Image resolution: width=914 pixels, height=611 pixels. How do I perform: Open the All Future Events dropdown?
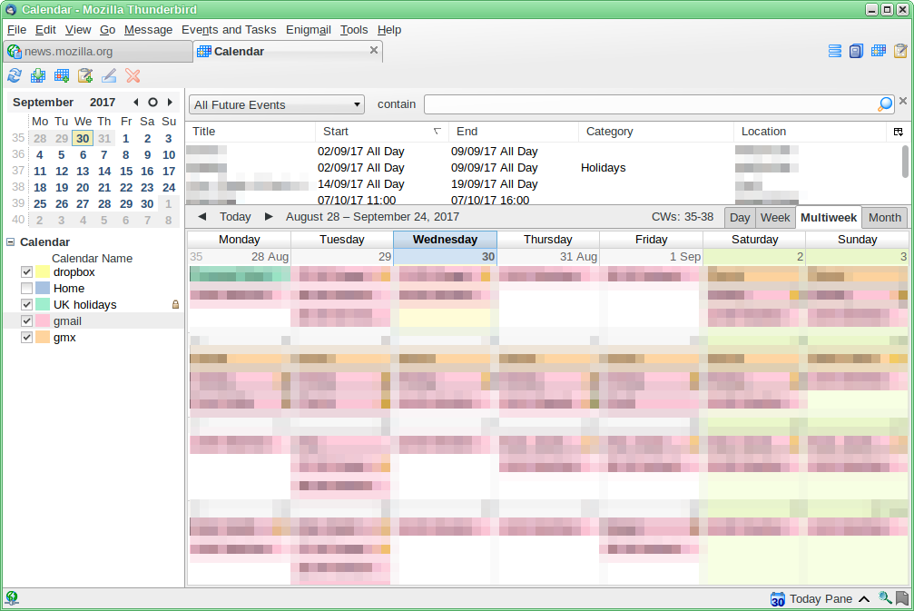point(276,104)
